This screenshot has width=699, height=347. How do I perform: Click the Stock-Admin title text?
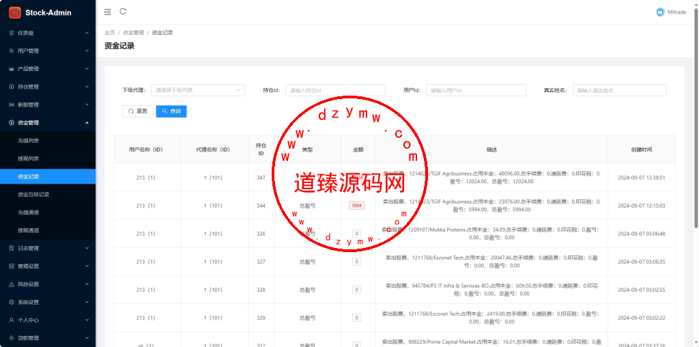[48, 12]
